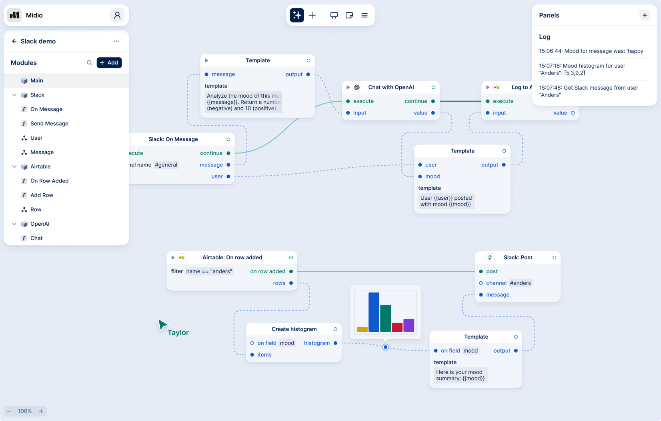
Task: Edit the #general channel name field
Action: (166, 165)
